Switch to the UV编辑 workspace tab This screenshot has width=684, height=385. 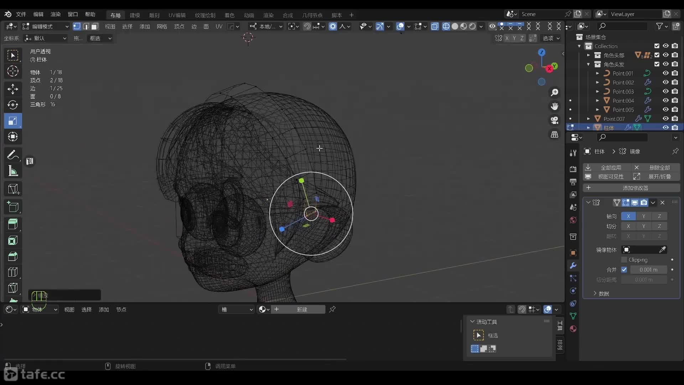tap(177, 15)
